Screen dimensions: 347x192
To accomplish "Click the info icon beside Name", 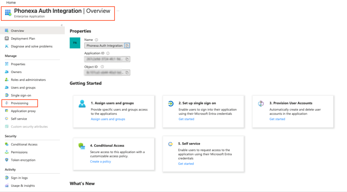I will click(96, 40).
